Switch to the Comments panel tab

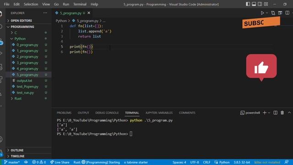click(x=187, y=113)
